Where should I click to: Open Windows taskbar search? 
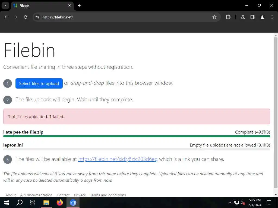click(x=20, y=203)
